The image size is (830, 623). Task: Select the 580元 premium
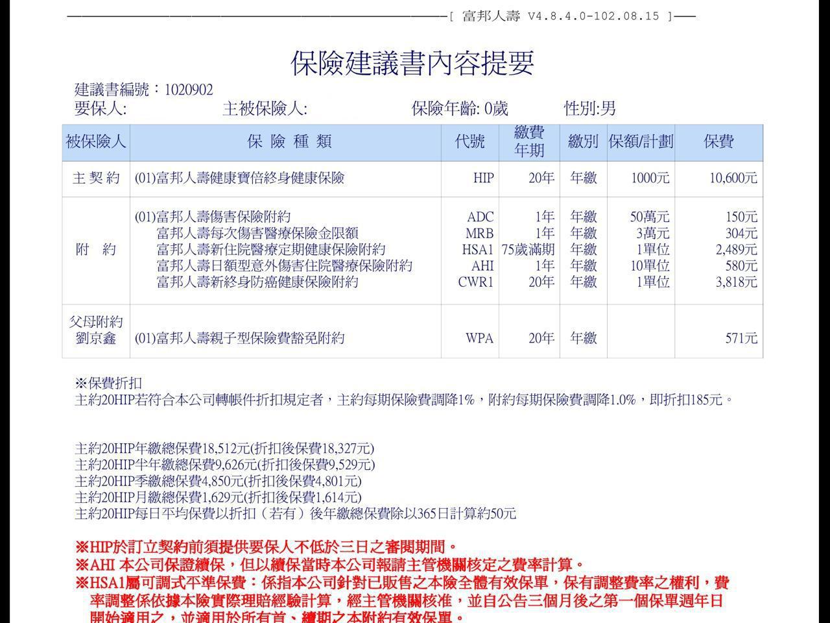(x=741, y=265)
